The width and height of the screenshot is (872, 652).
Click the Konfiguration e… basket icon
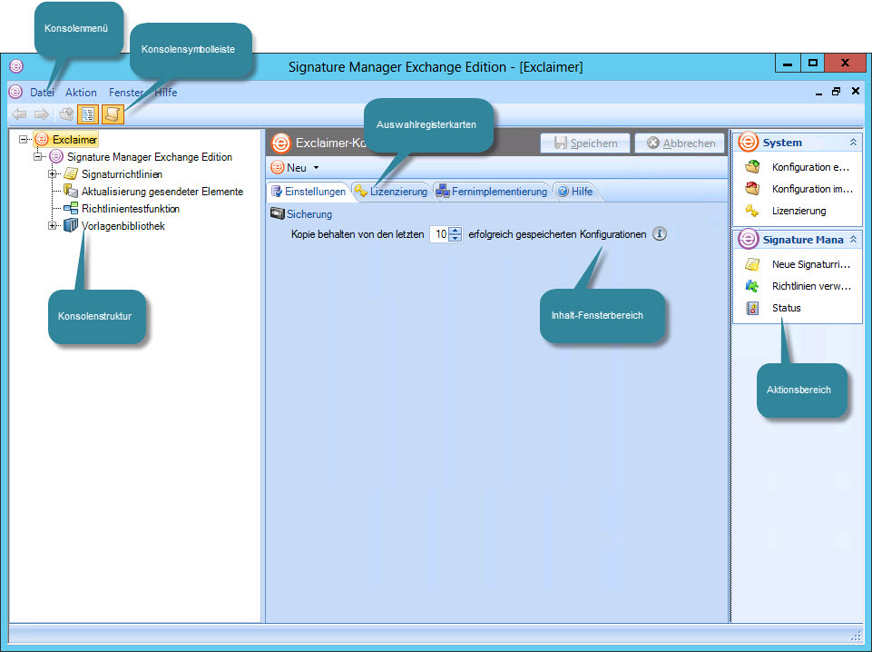(752, 166)
